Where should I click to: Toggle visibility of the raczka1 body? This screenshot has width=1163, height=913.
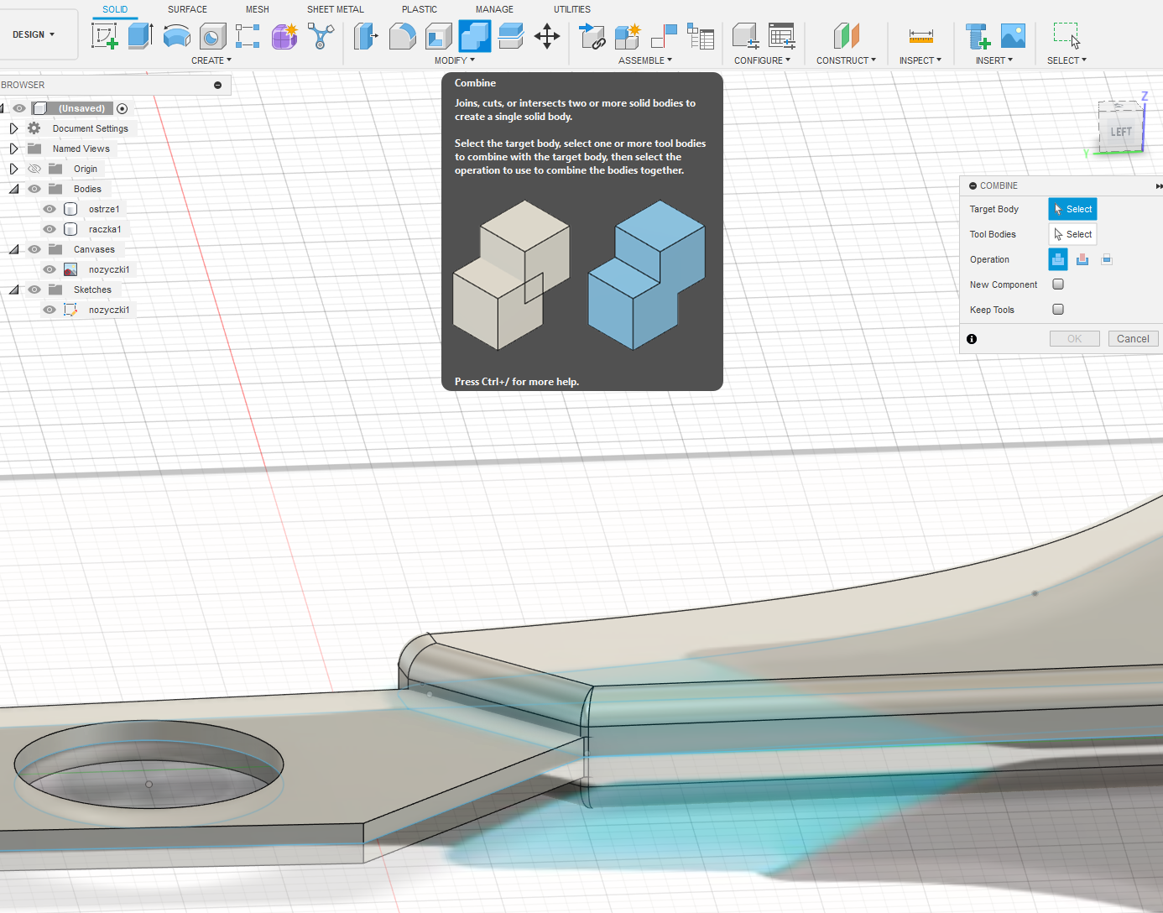50,229
